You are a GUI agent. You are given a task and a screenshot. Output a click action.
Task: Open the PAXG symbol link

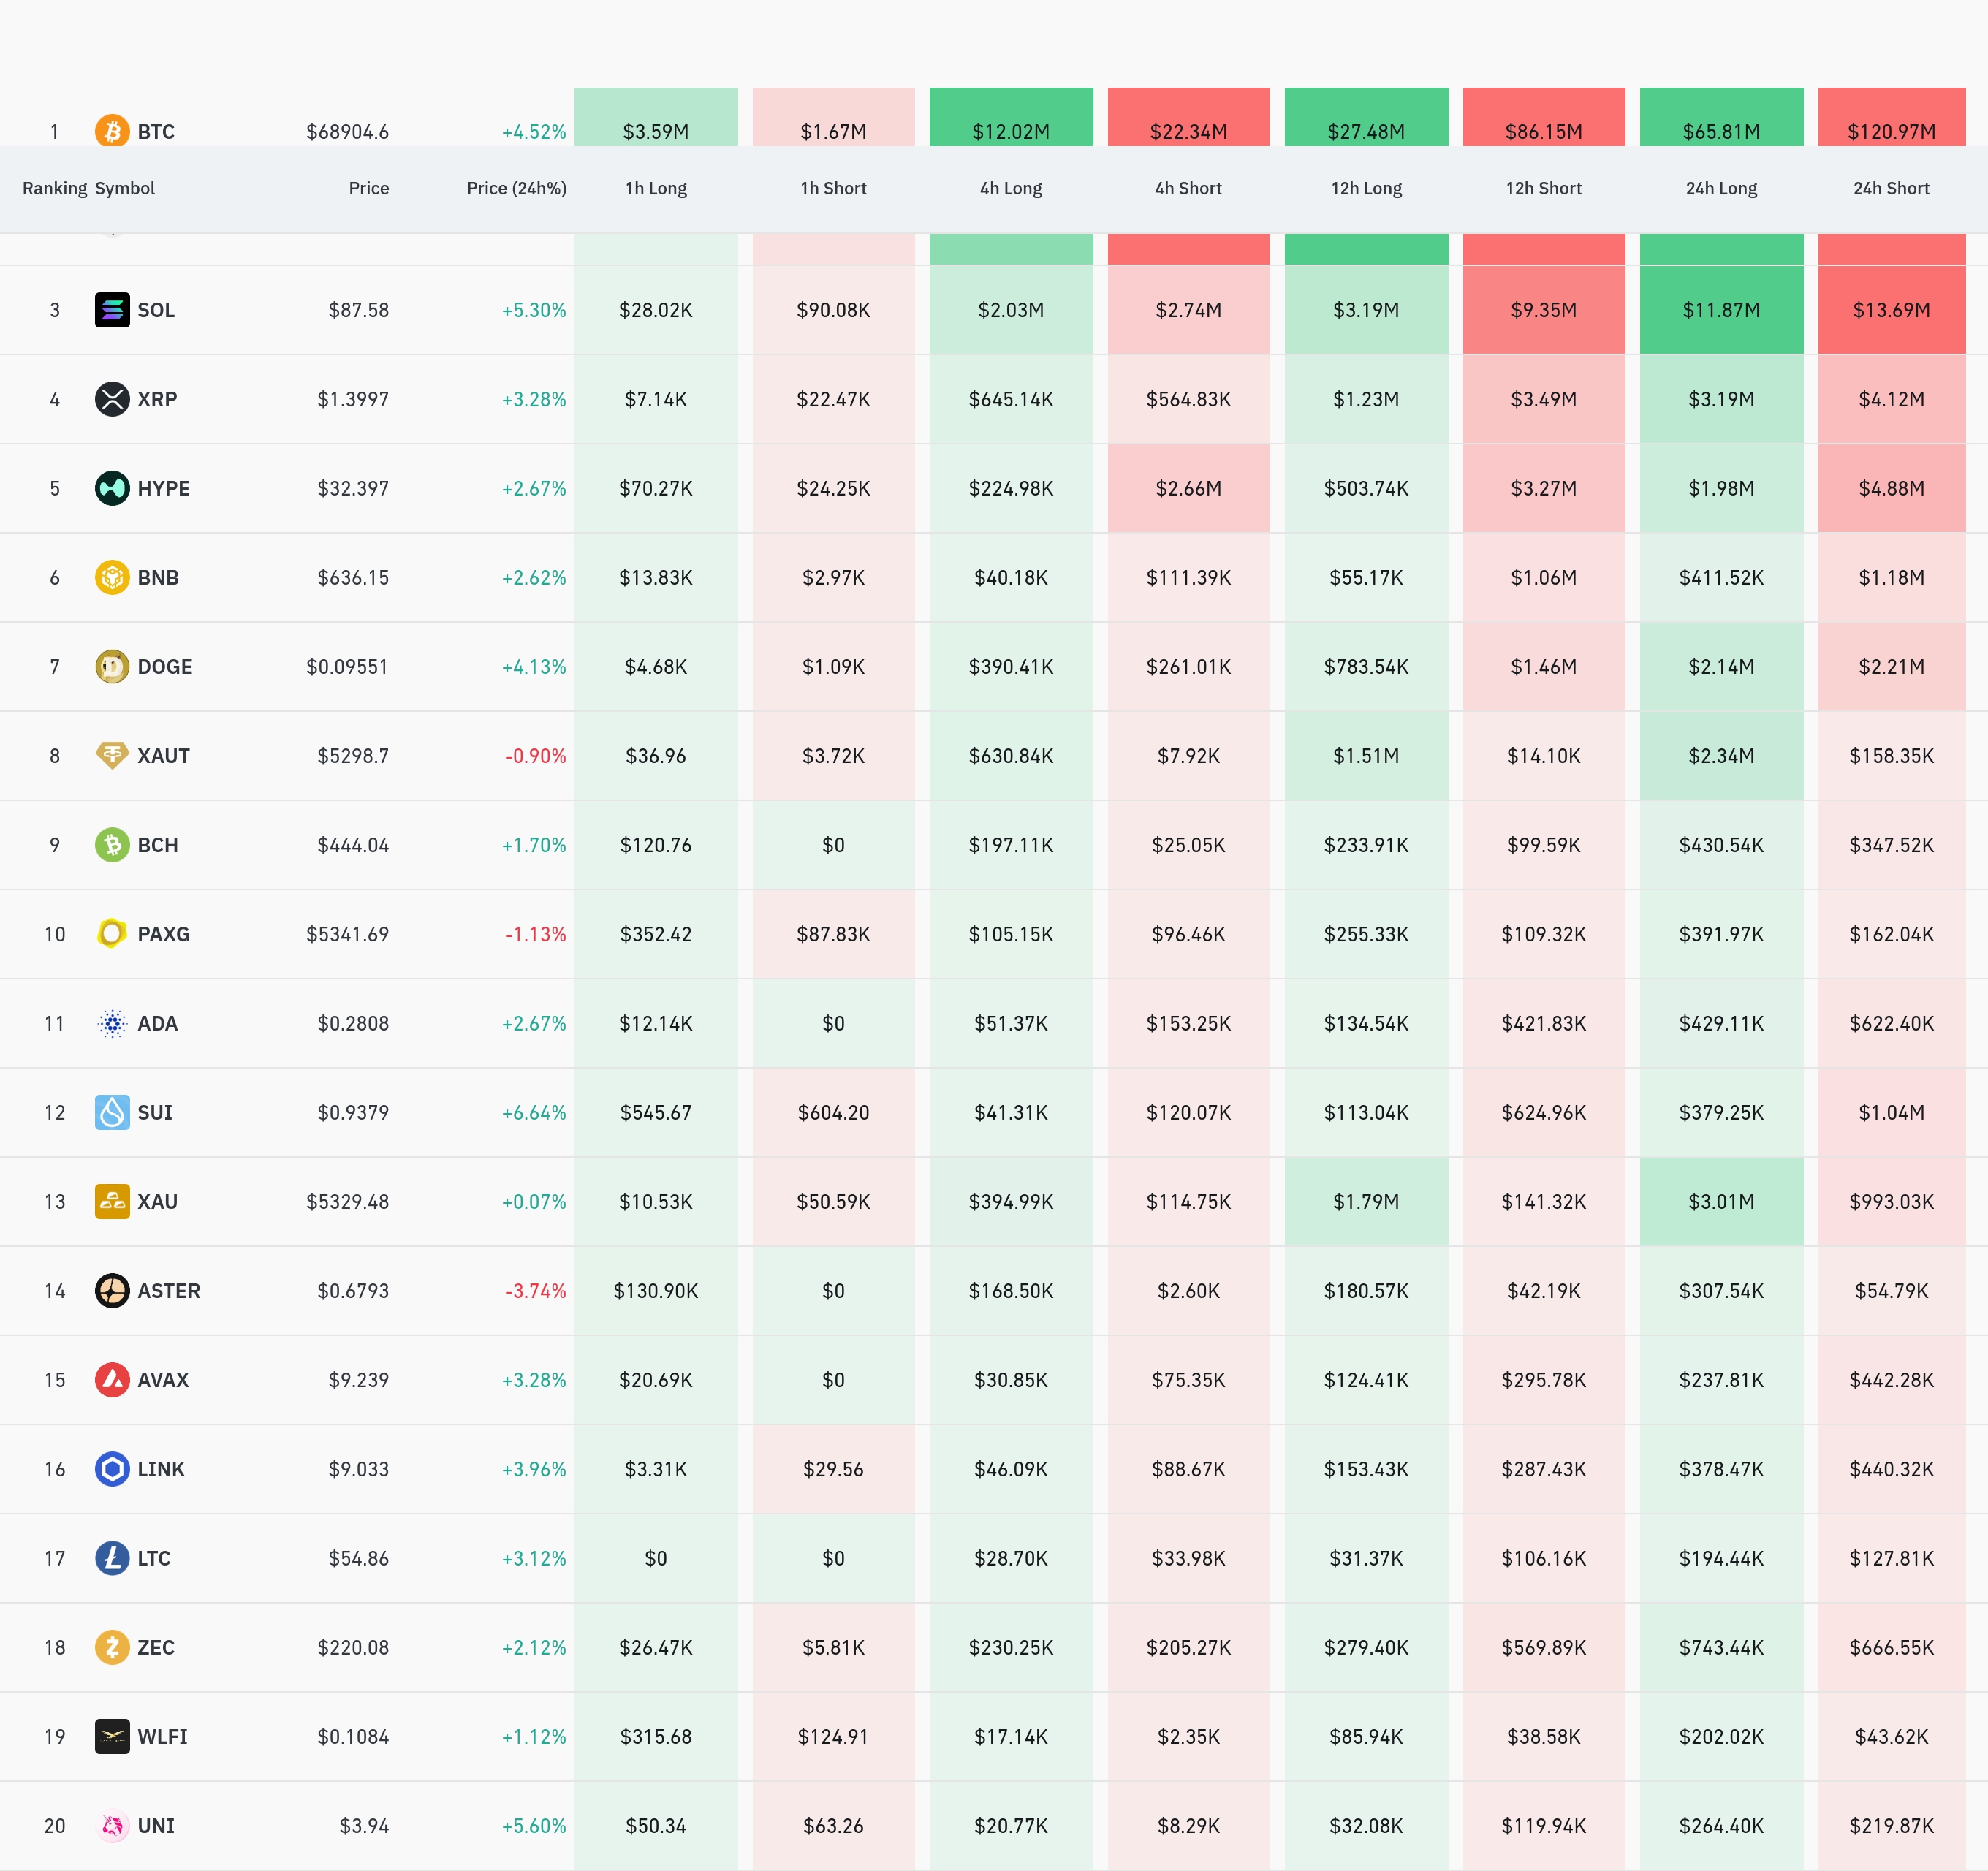tap(163, 934)
